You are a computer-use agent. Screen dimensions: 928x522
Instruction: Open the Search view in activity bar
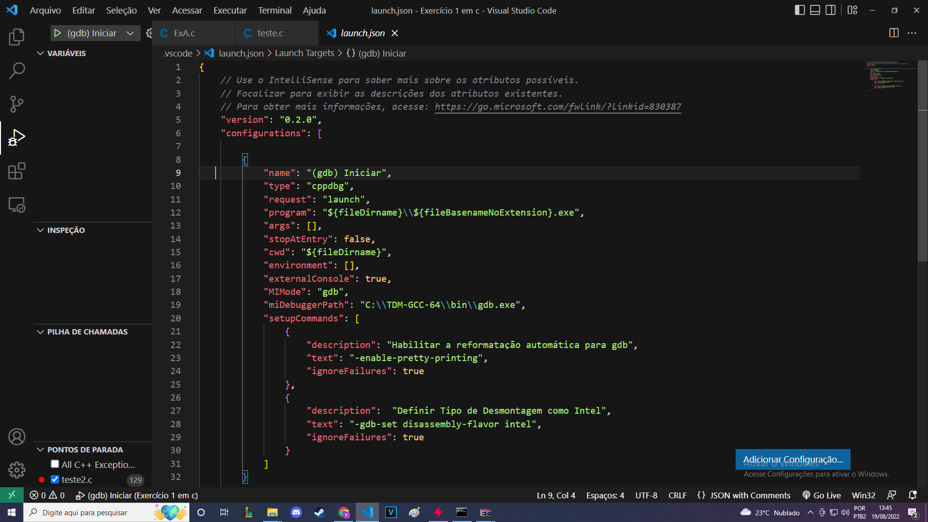click(x=16, y=71)
